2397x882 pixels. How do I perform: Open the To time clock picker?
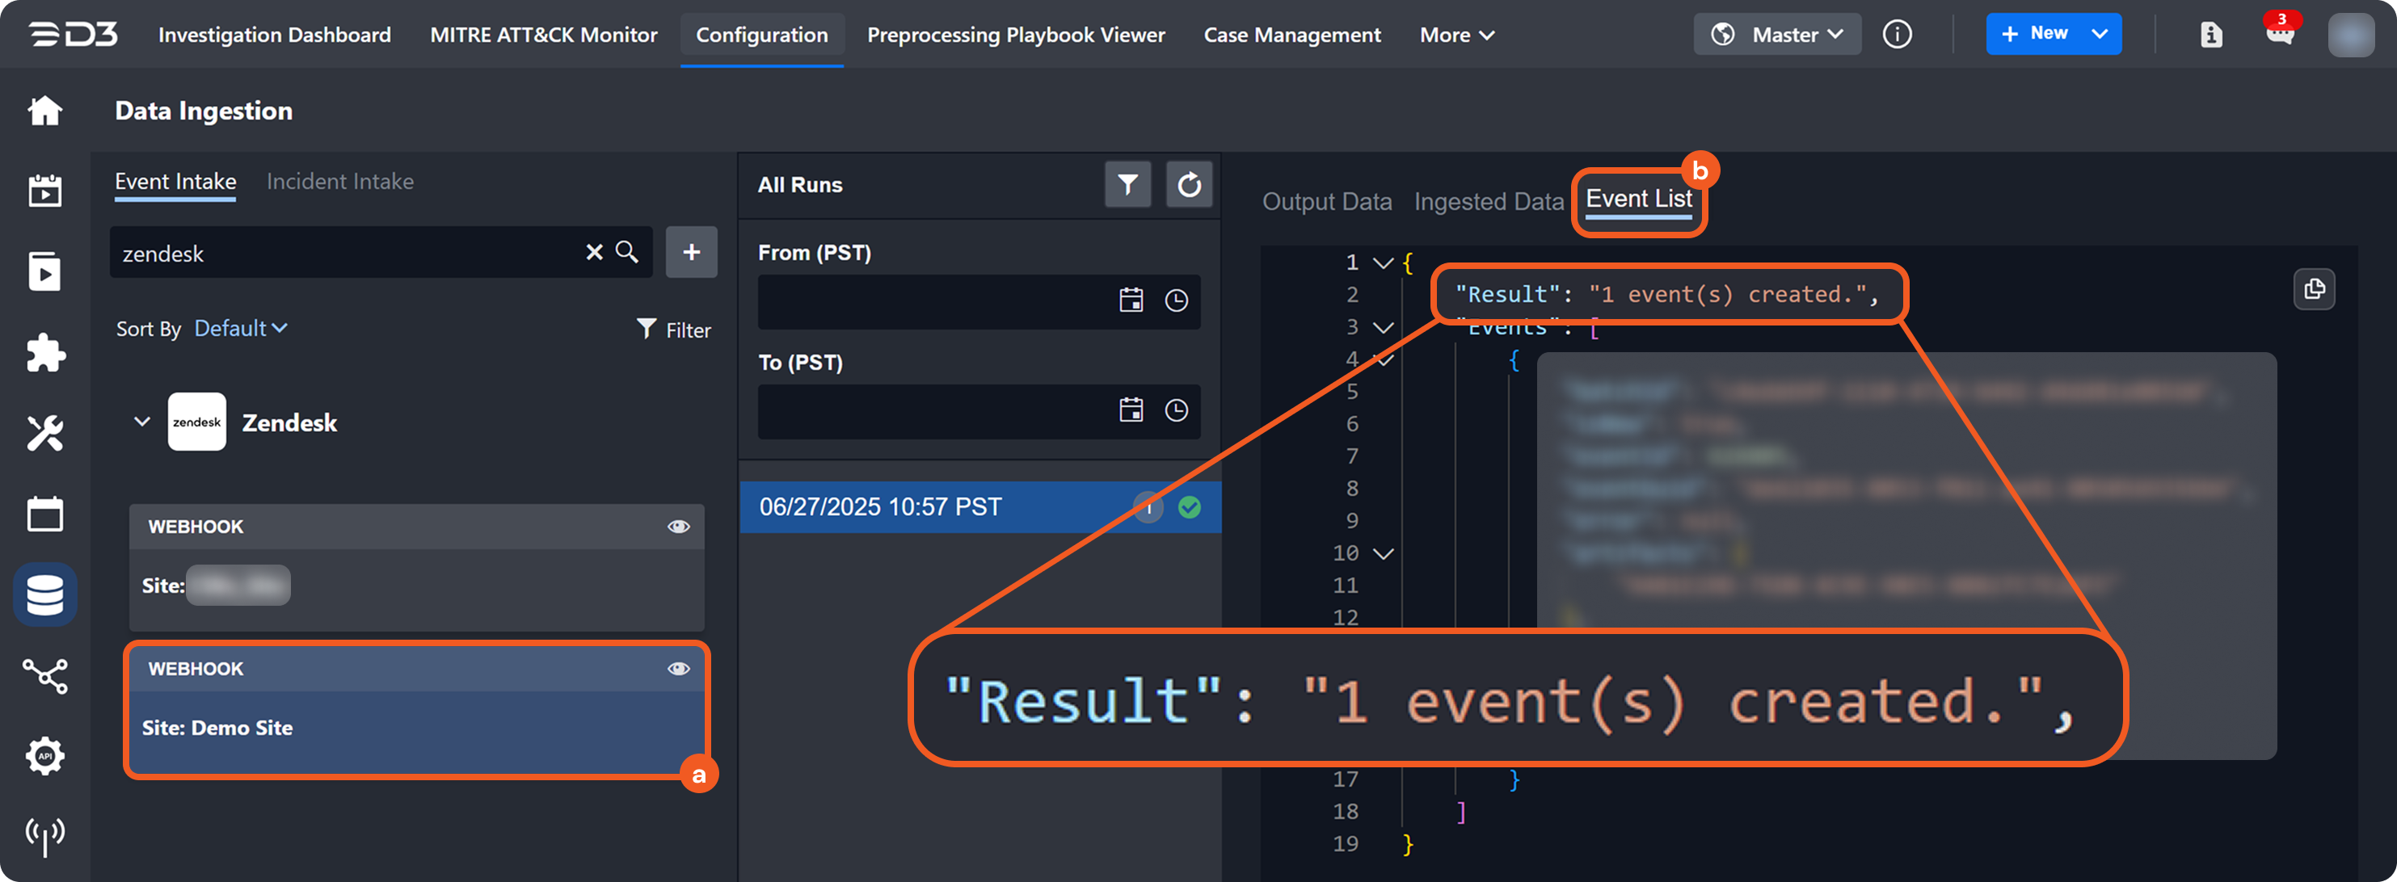[x=1176, y=410]
